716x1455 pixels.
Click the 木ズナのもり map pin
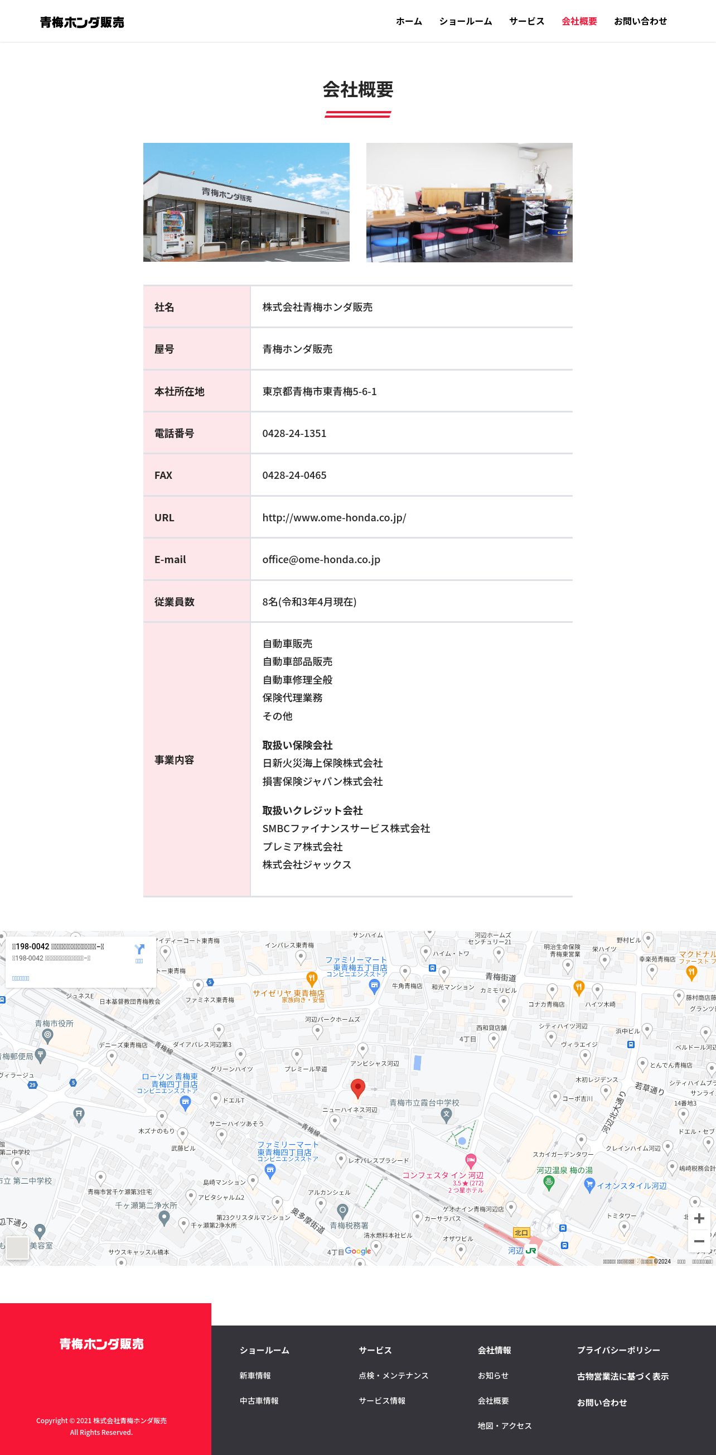162,1117
